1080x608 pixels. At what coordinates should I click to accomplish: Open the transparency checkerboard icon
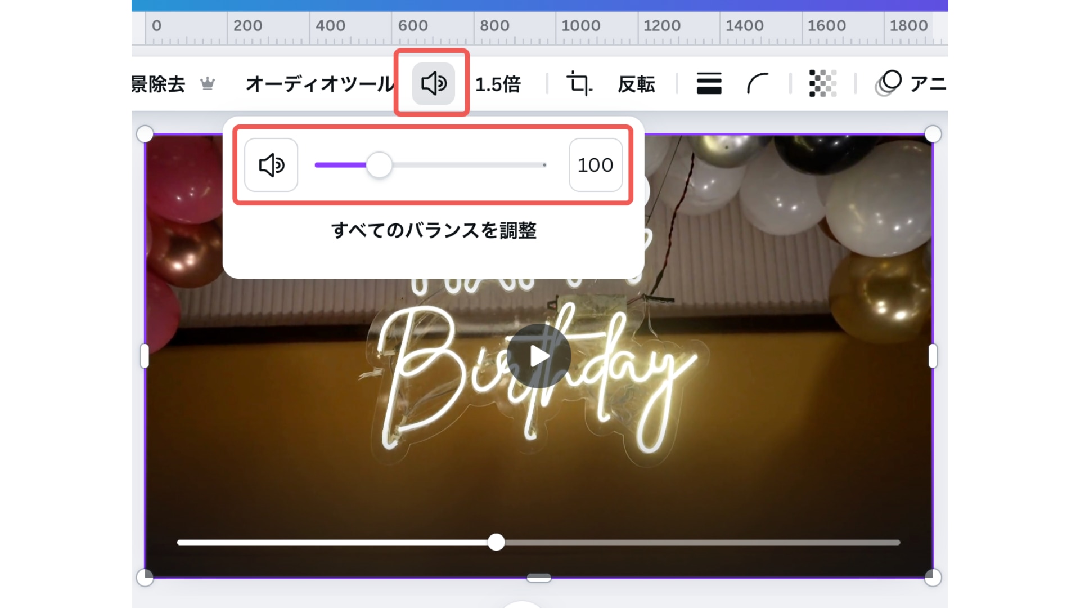coord(822,84)
